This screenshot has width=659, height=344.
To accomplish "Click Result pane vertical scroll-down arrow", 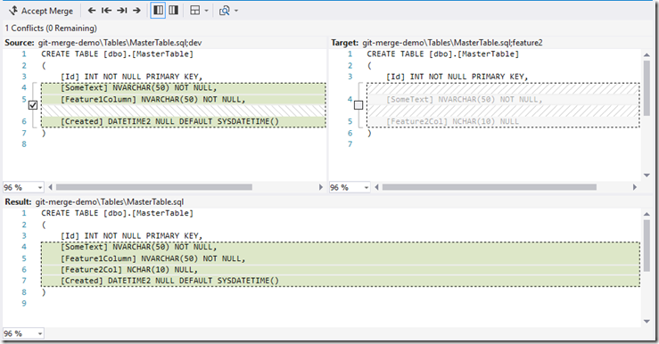I will [647, 322].
